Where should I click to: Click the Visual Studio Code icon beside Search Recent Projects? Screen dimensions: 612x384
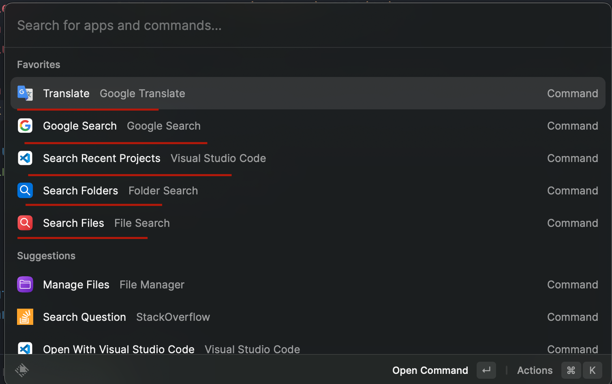pyautogui.click(x=25, y=158)
